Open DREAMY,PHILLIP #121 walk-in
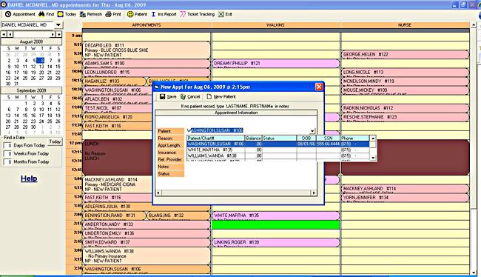 click(x=276, y=64)
